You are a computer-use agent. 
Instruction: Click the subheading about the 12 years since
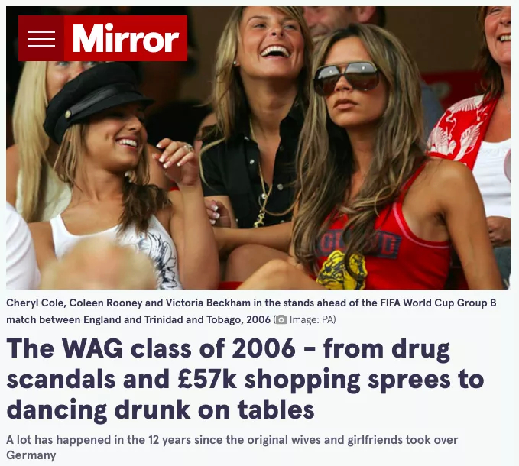pos(232,448)
